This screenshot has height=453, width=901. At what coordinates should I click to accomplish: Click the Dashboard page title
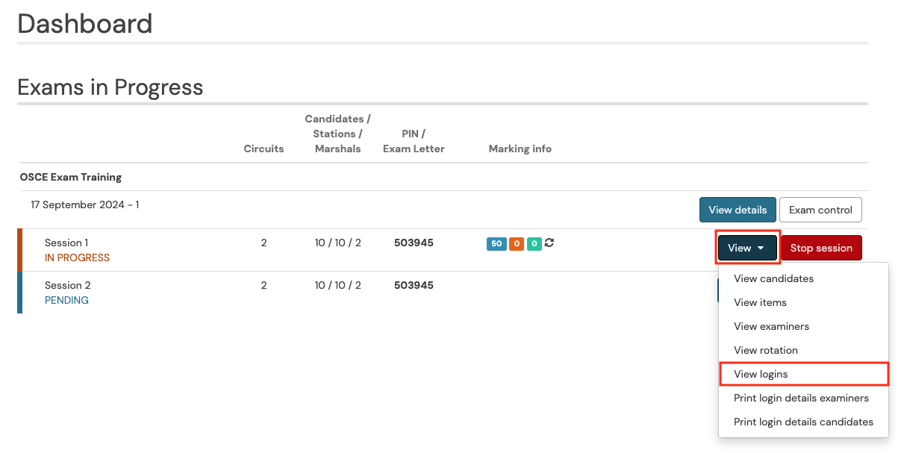coord(85,24)
